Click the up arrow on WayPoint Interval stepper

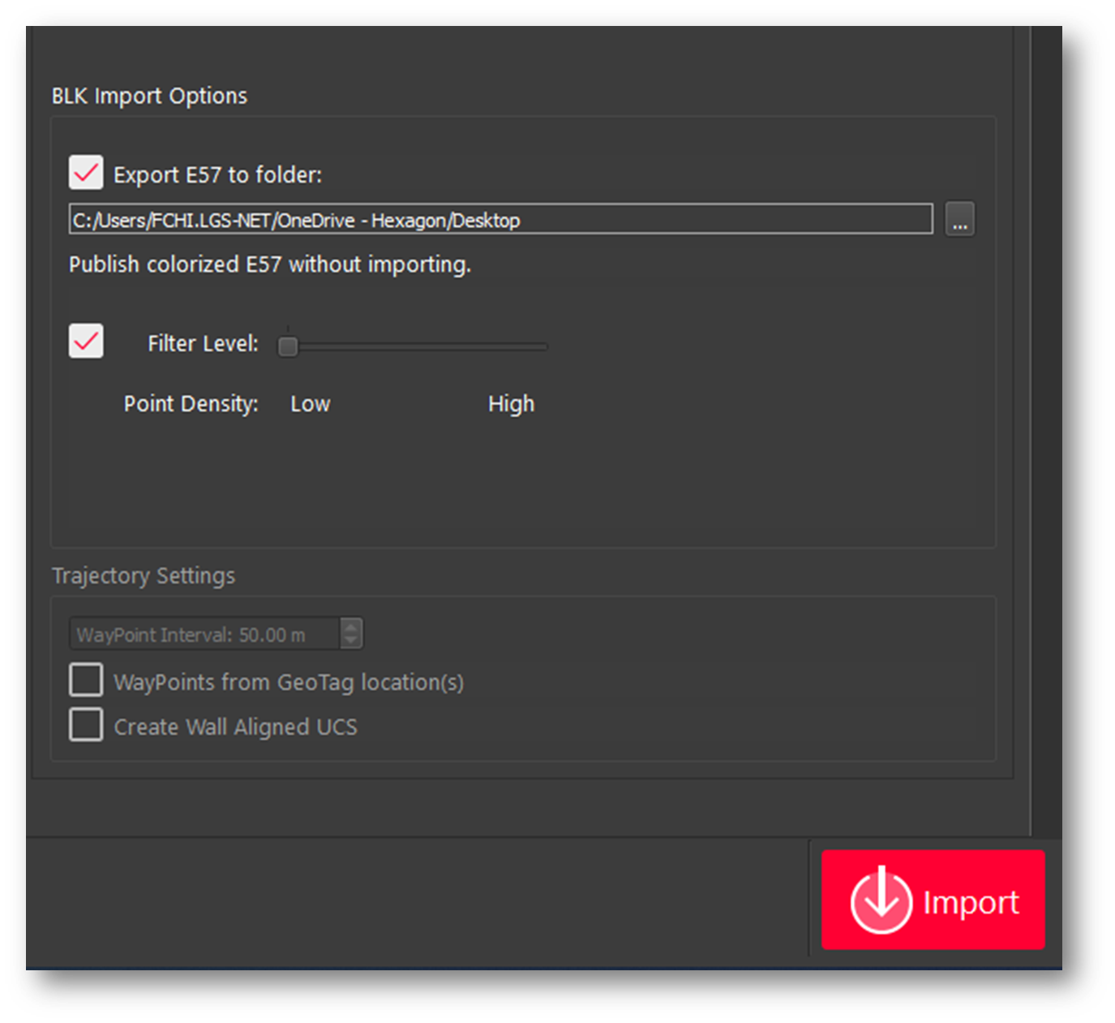pyautogui.click(x=351, y=627)
